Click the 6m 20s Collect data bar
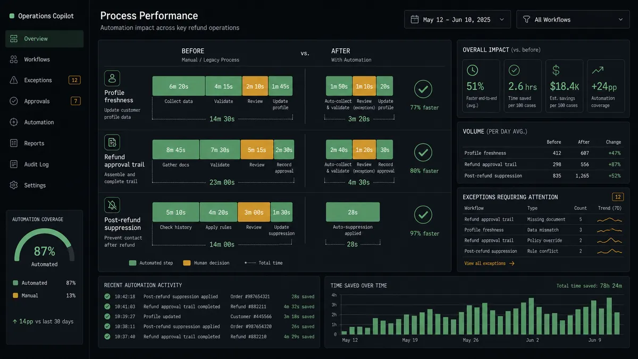This screenshot has width=638, height=359. click(x=179, y=86)
